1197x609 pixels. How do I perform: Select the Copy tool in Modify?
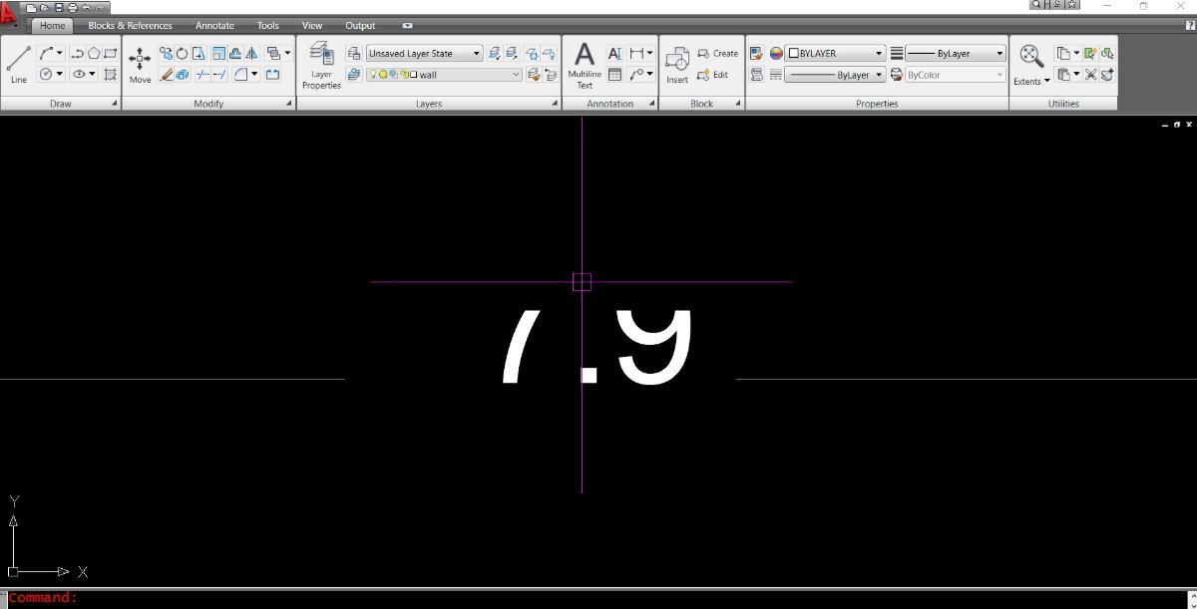point(166,54)
